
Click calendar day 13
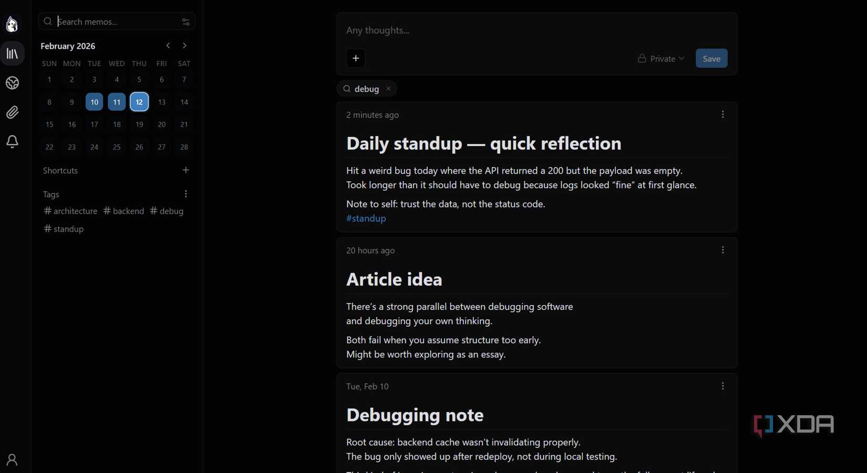[x=161, y=102]
